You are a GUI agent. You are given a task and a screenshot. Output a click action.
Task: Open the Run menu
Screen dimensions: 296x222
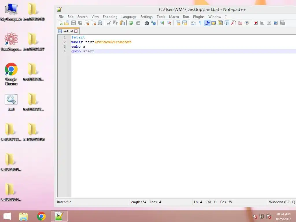(186, 17)
